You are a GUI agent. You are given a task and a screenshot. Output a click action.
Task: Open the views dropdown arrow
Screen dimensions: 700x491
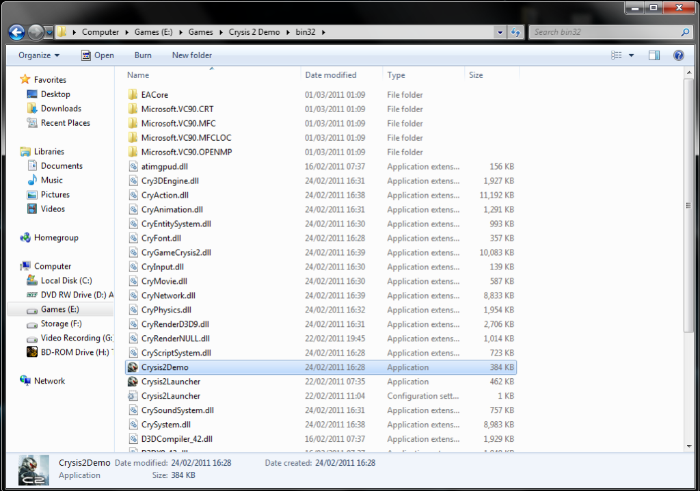pyautogui.click(x=630, y=55)
